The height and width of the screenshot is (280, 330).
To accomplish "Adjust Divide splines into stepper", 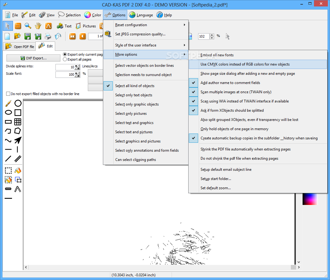I will point(77,67).
